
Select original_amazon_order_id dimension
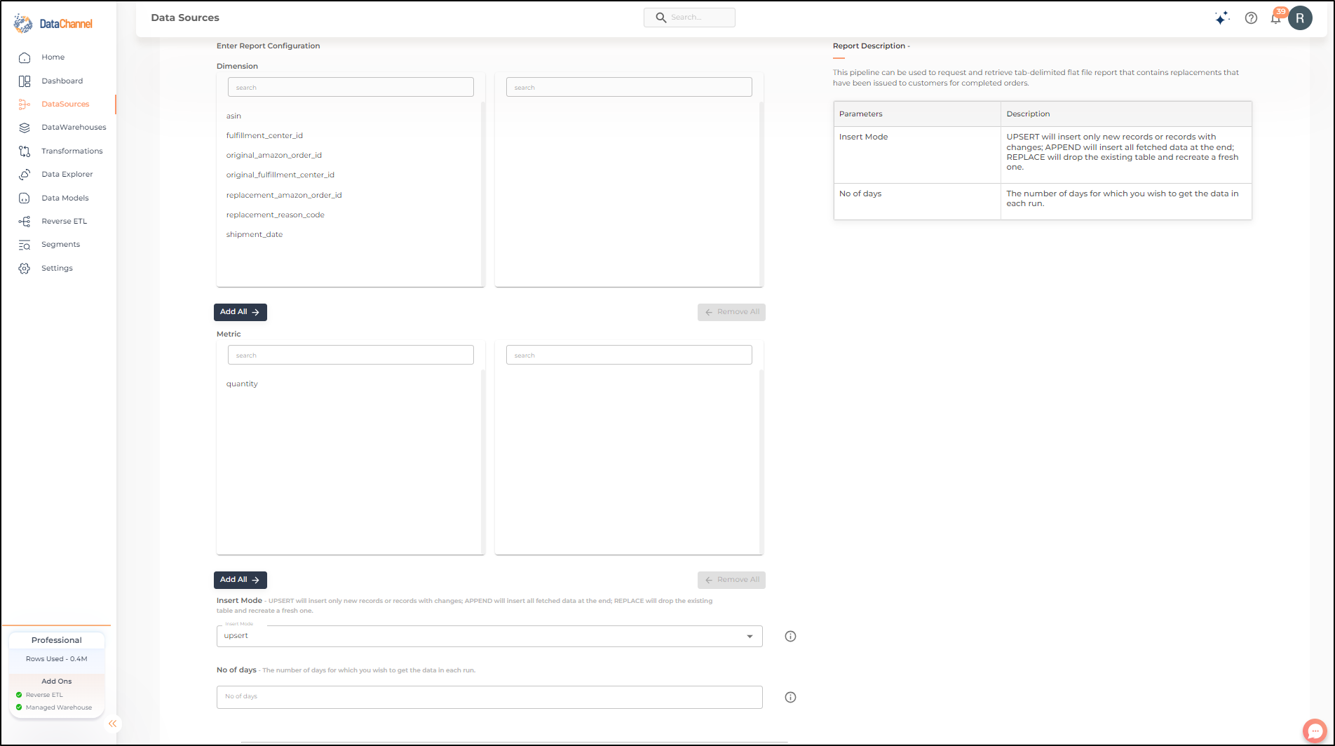pyautogui.click(x=273, y=156)
